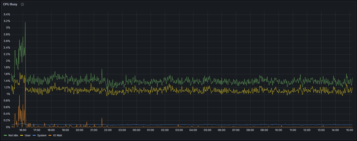Open the CPU Busy panel title menu
357x141 pixels.
(10, 4)
